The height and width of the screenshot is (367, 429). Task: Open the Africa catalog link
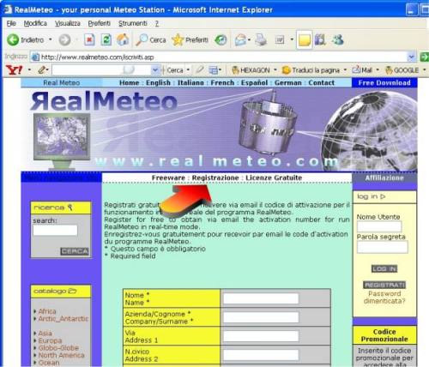tap(47, 311)
